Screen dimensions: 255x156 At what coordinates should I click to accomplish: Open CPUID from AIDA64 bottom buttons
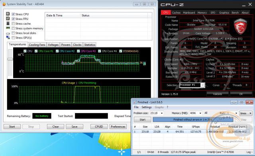(x=99, y=127)
